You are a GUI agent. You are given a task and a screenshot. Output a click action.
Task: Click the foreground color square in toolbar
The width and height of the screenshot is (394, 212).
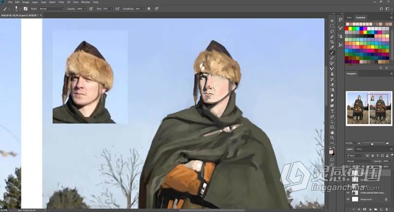(331, 152)
